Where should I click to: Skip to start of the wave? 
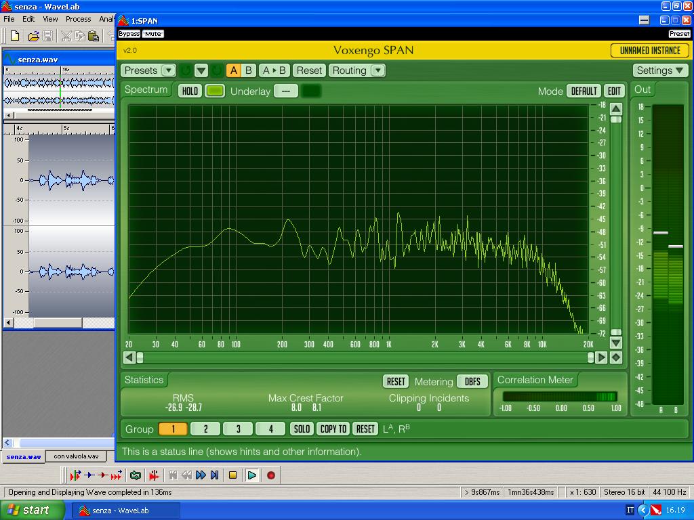coord(173,475)
